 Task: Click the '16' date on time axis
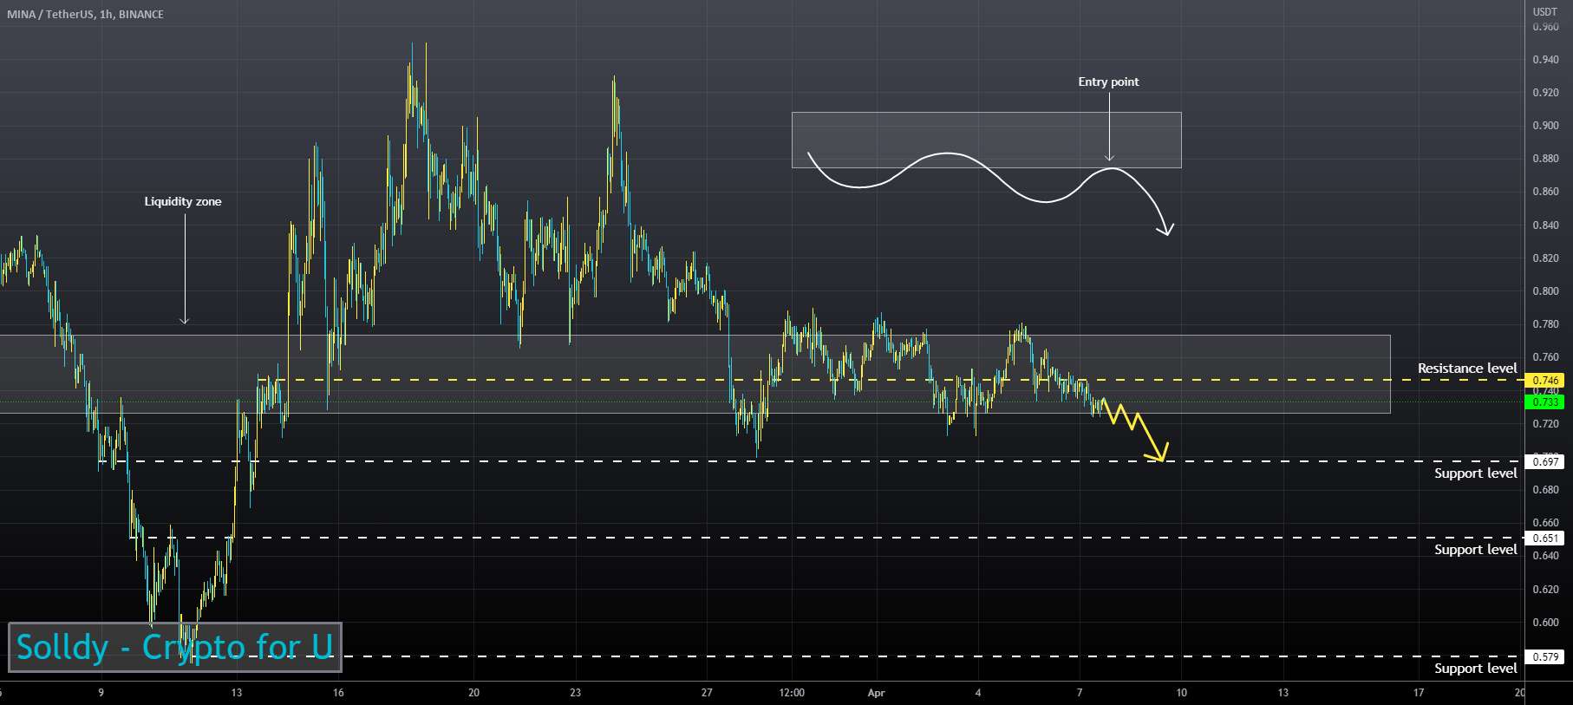[338, 693]
